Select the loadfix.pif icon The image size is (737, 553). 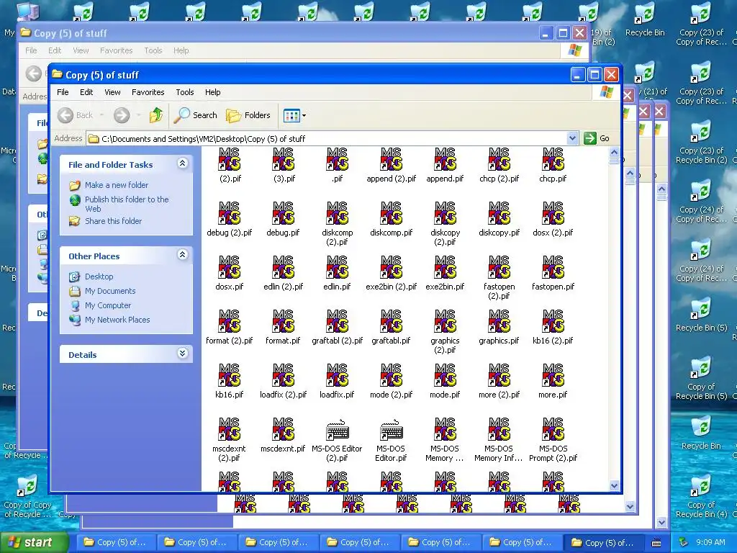(x=337, y=374)
